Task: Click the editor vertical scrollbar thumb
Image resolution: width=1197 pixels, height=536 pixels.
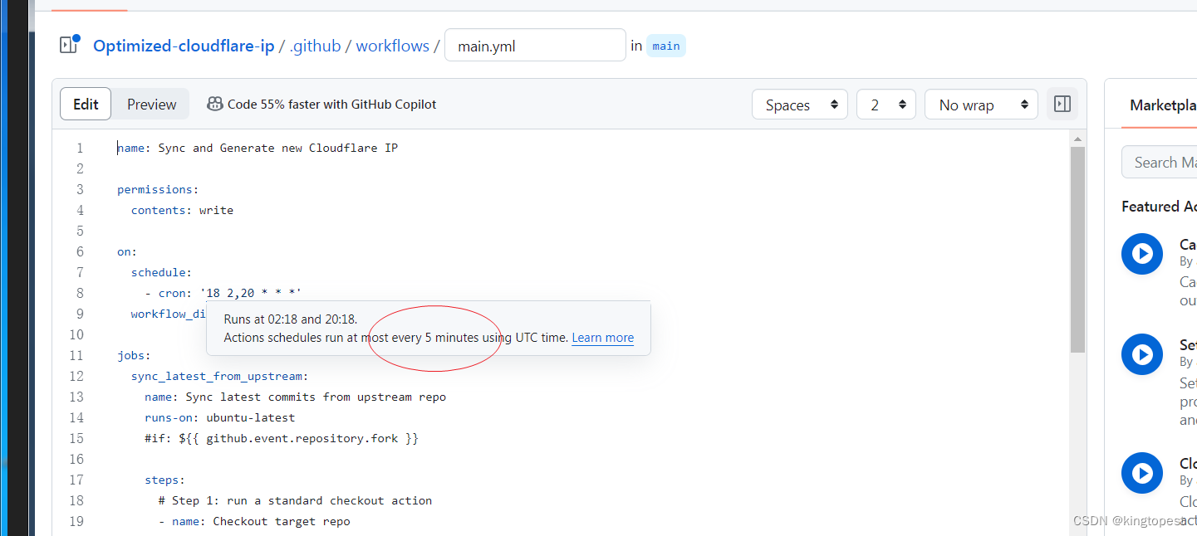Action: click(x=1077, y=249)
